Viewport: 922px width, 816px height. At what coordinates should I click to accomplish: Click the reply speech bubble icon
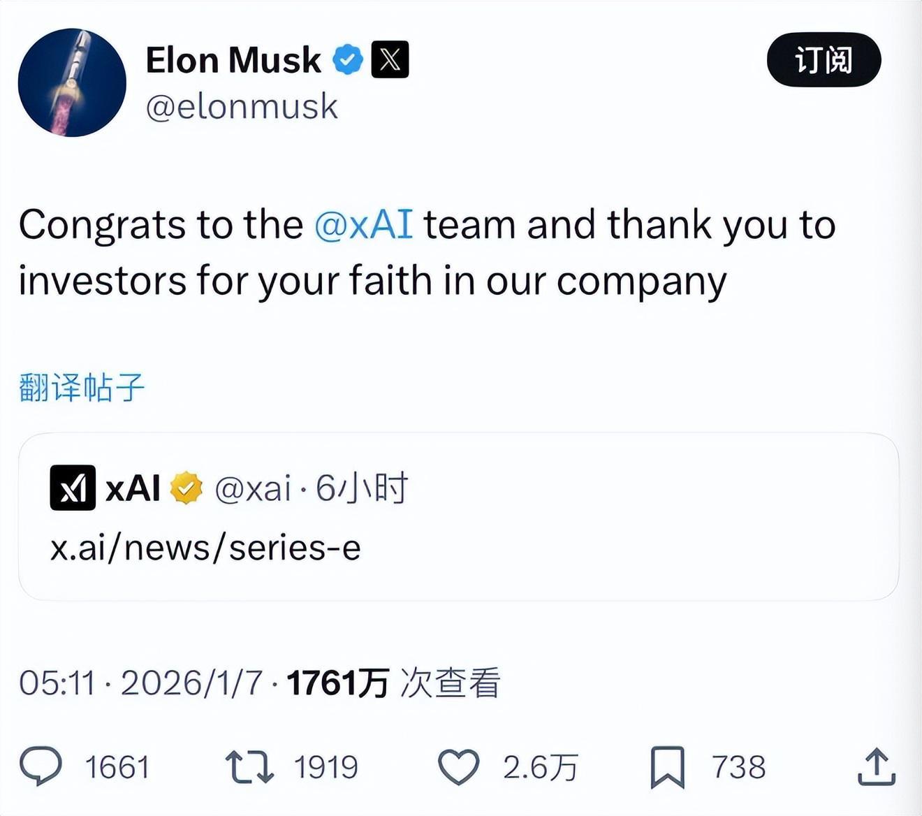41,766
